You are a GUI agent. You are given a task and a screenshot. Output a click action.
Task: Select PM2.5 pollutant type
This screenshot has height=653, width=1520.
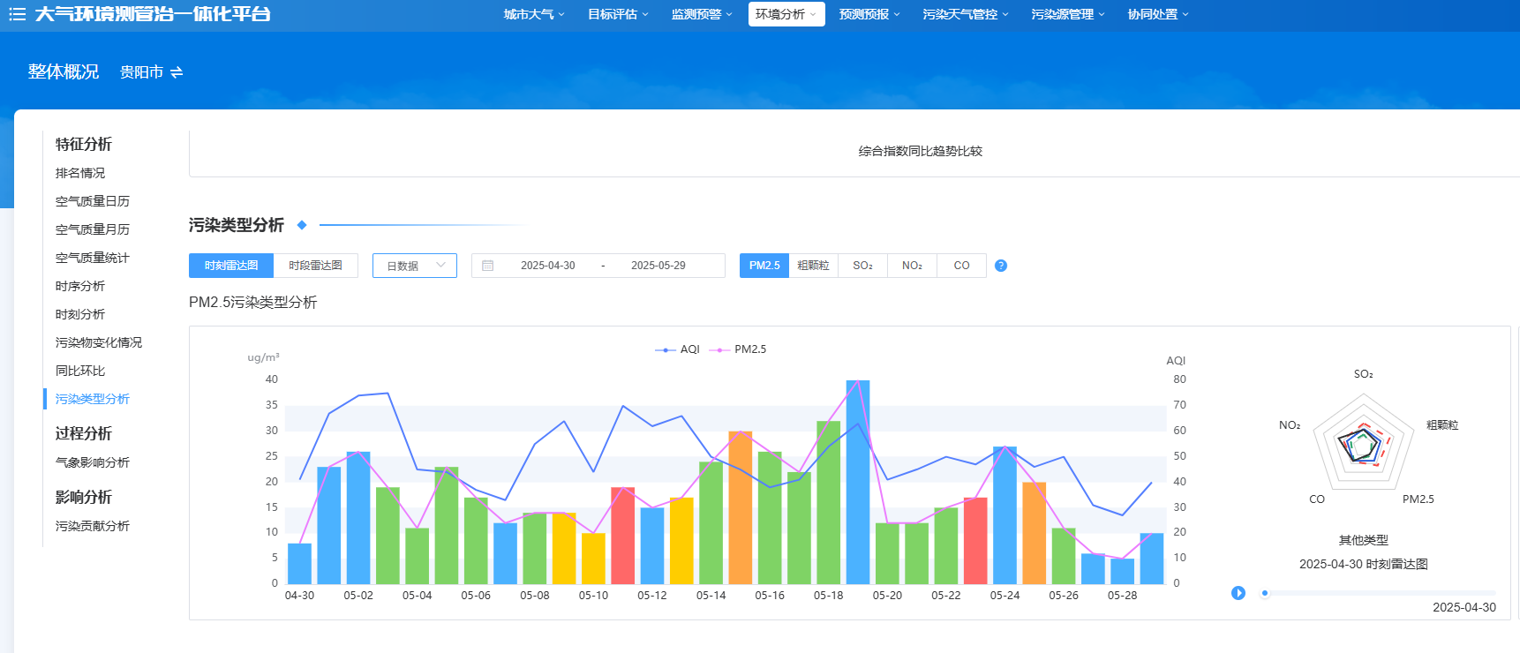click(764, 266)
